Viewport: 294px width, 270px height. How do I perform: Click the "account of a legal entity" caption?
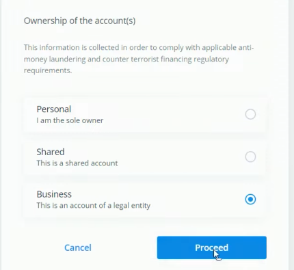click(x=110, y=206)
